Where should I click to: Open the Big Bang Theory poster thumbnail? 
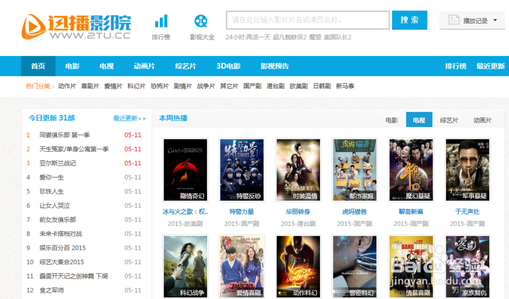click(x=411, y=266)
